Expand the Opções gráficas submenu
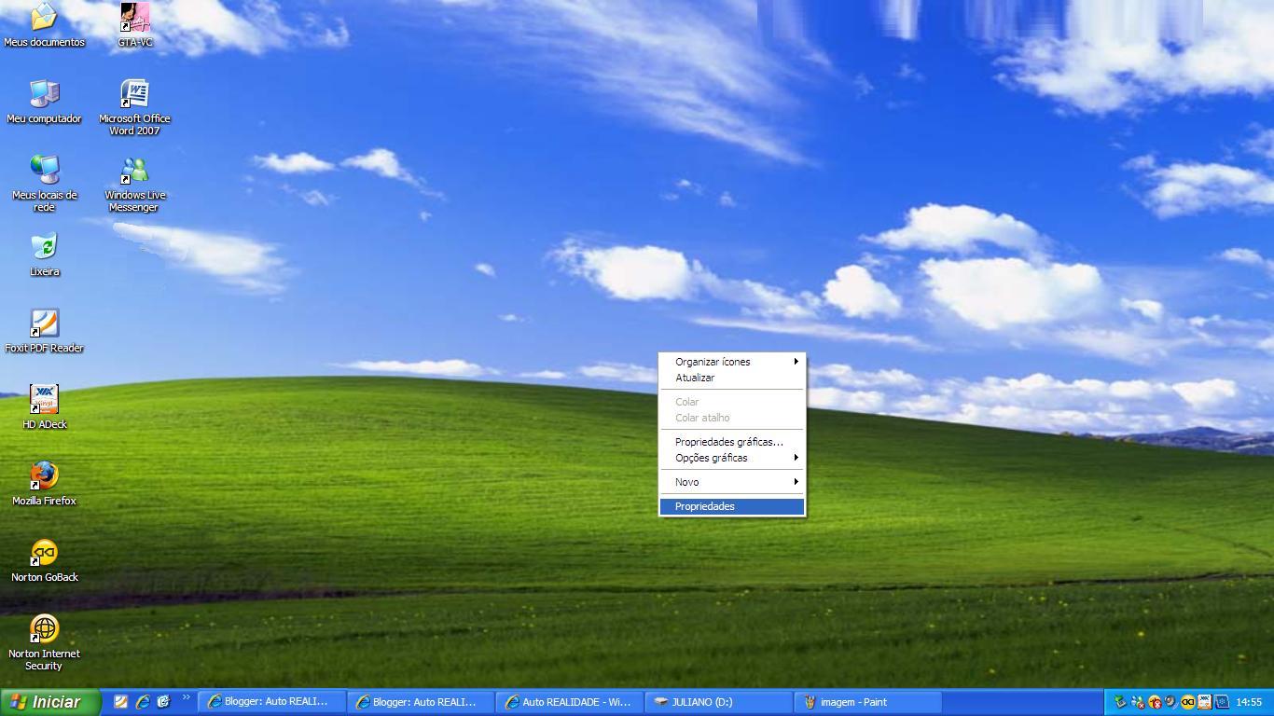 pos(732,458)
